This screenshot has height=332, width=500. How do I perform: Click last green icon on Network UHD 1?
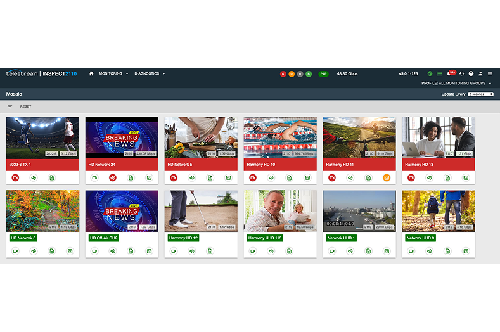click(387, 251)
